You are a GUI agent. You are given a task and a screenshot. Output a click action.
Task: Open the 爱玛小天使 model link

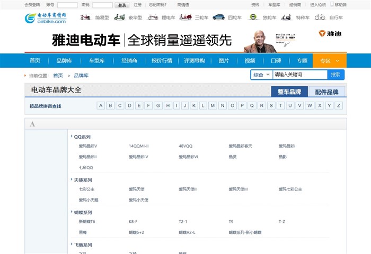tap(138, 200)
